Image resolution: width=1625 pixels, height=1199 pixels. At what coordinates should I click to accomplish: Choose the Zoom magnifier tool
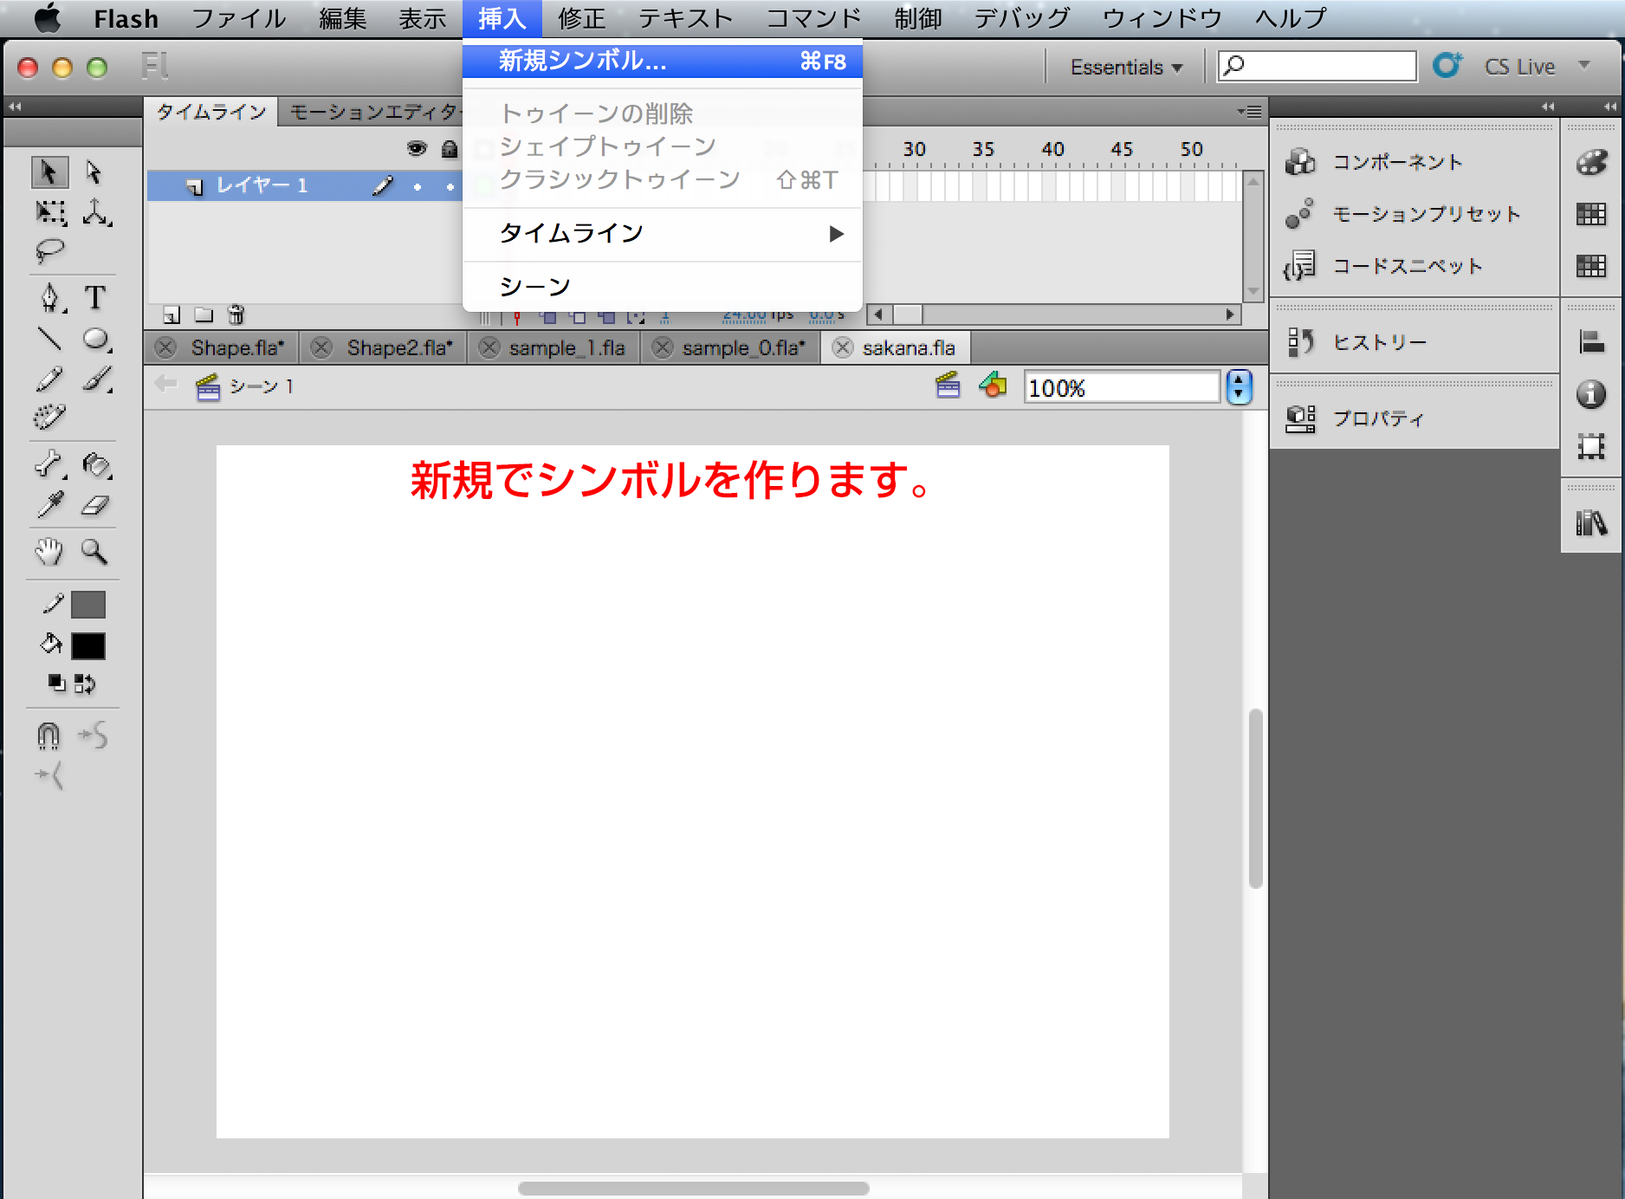tap(94, 551)
